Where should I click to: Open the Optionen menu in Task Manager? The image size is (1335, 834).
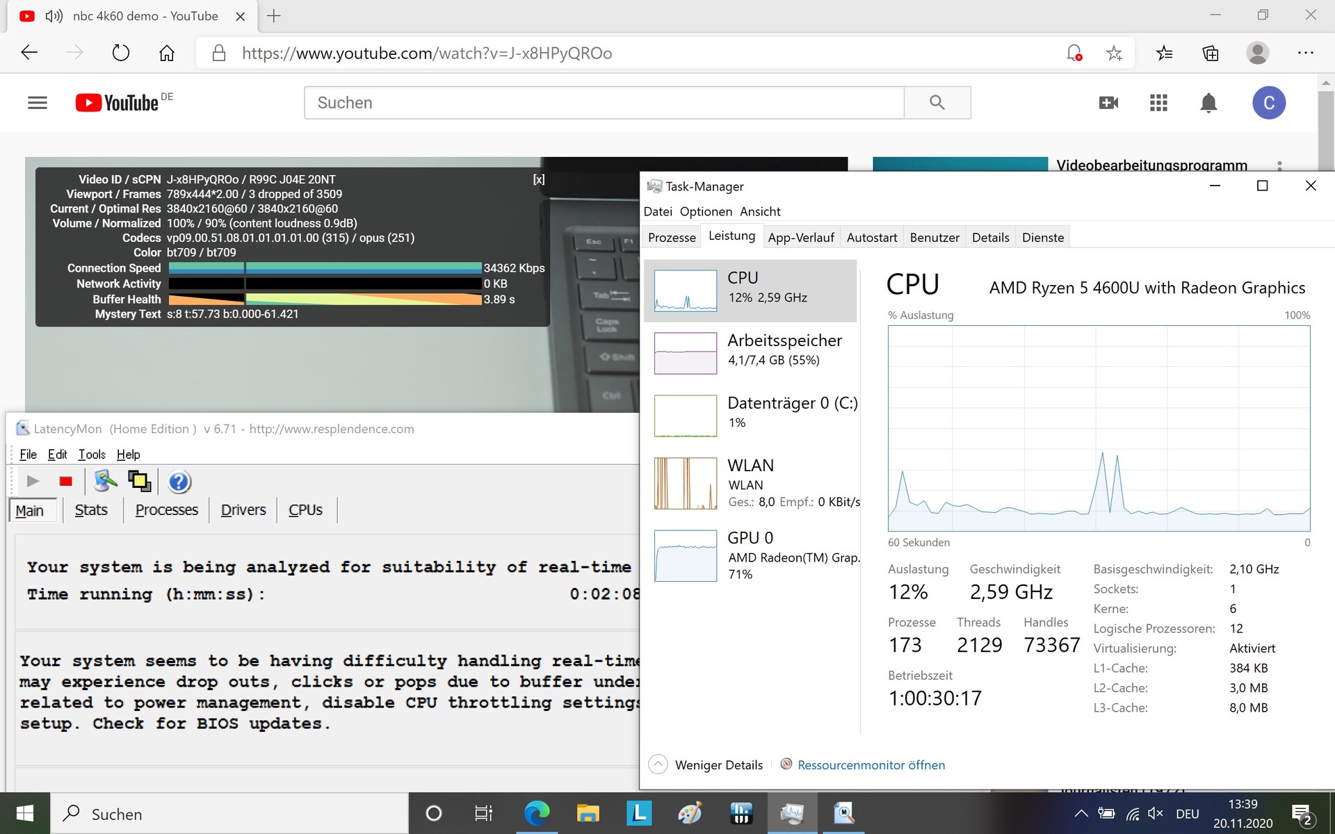point(706,211)
